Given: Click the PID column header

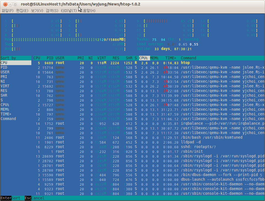Looking at the screenshot, I should [x=50, y=58].
